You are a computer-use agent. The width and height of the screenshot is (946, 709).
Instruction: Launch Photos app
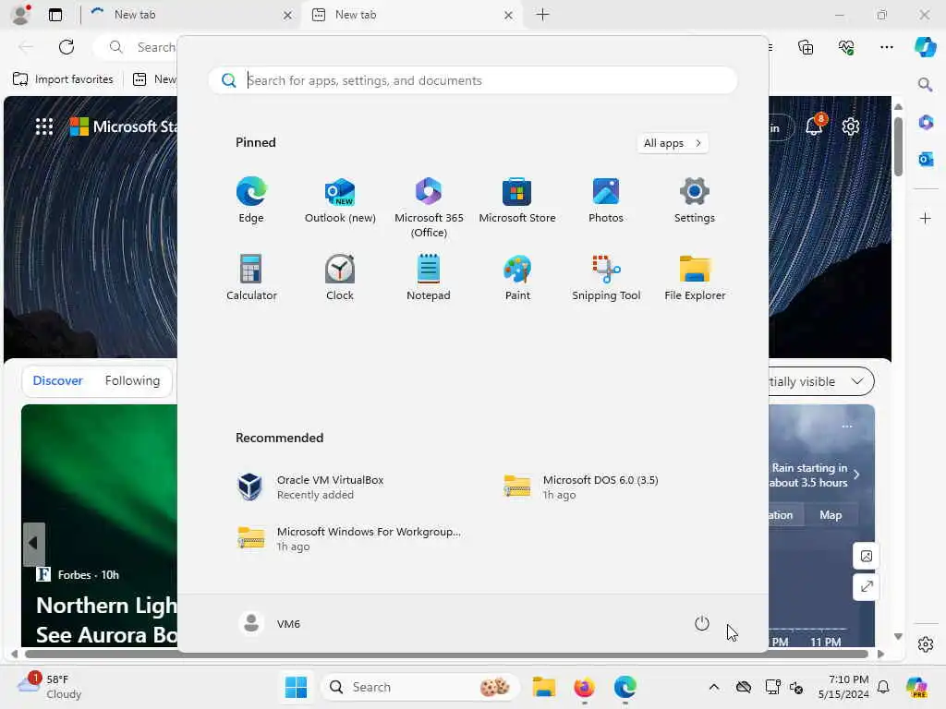tap(606, 200)
